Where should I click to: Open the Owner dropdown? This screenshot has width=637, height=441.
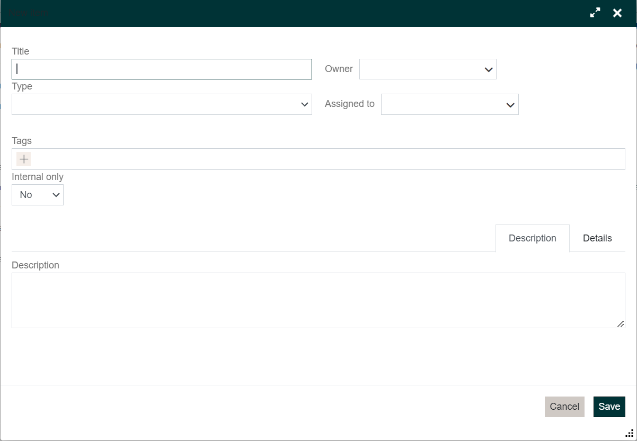428,69
